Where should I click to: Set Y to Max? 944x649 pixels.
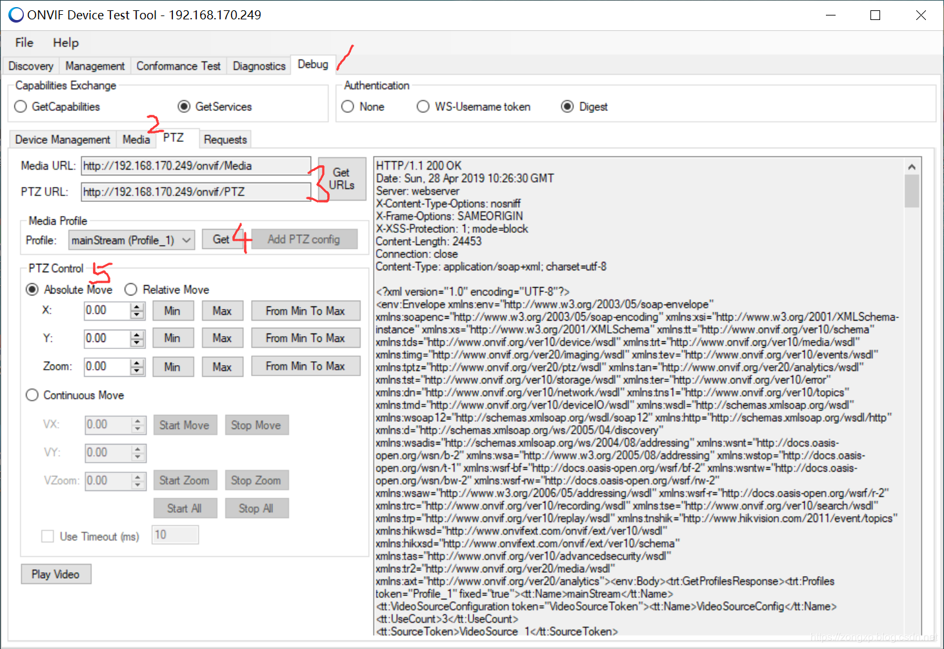tap(222, 338)
